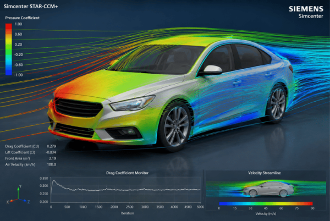
Task: Click the Drag Coefficient Monitor plot title
Action: pos(128,173)
